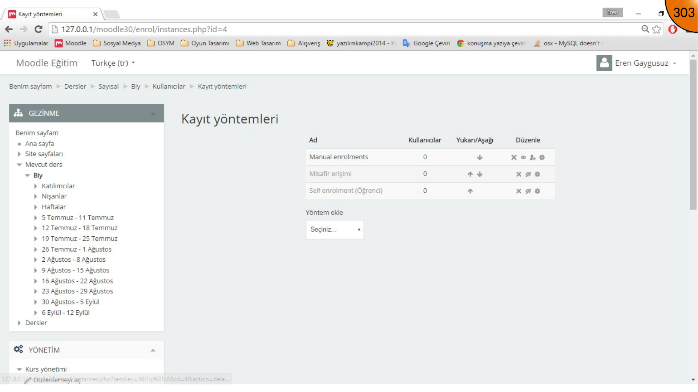Expand Haftalar in navigation tree
The height and width of the screenshot is (392, 698).
(x=36, y=207)
